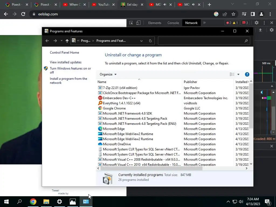Bookmark this page with the star icon
Screen dimensions: 276x207
click(x=233, y=14)
